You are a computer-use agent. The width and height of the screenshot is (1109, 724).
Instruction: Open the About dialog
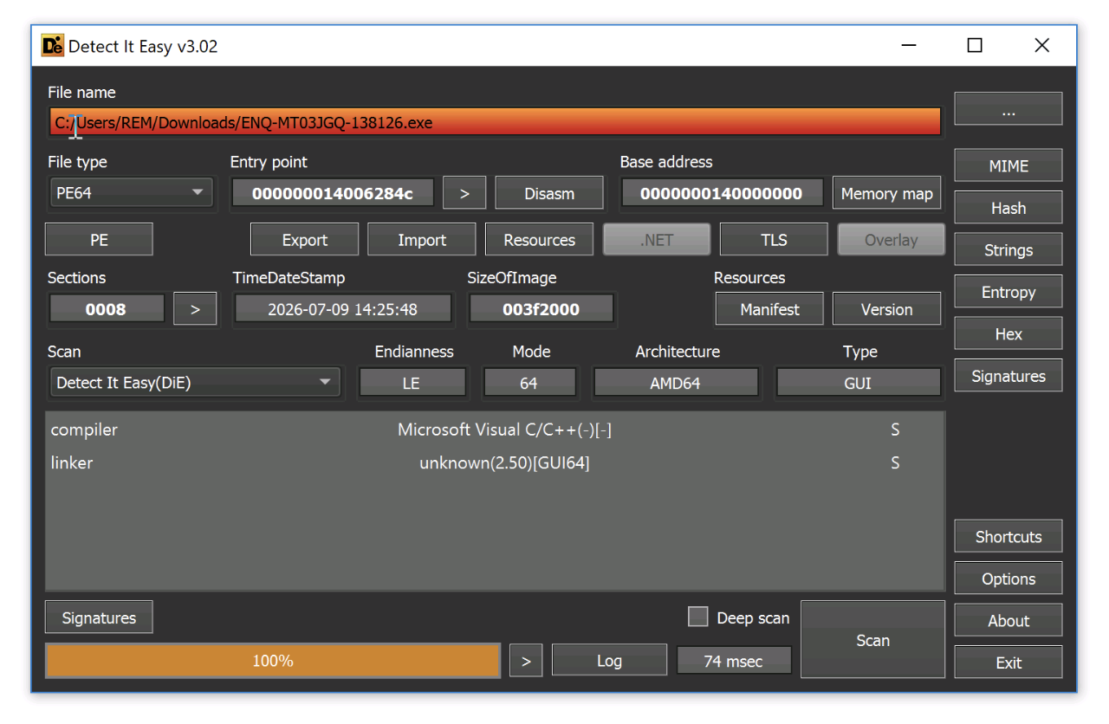(1008, 621)
